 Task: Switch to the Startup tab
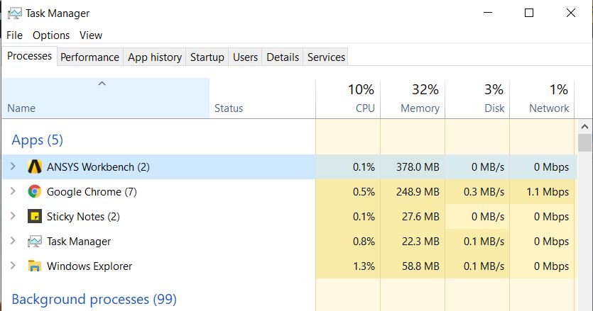[207, 57]
